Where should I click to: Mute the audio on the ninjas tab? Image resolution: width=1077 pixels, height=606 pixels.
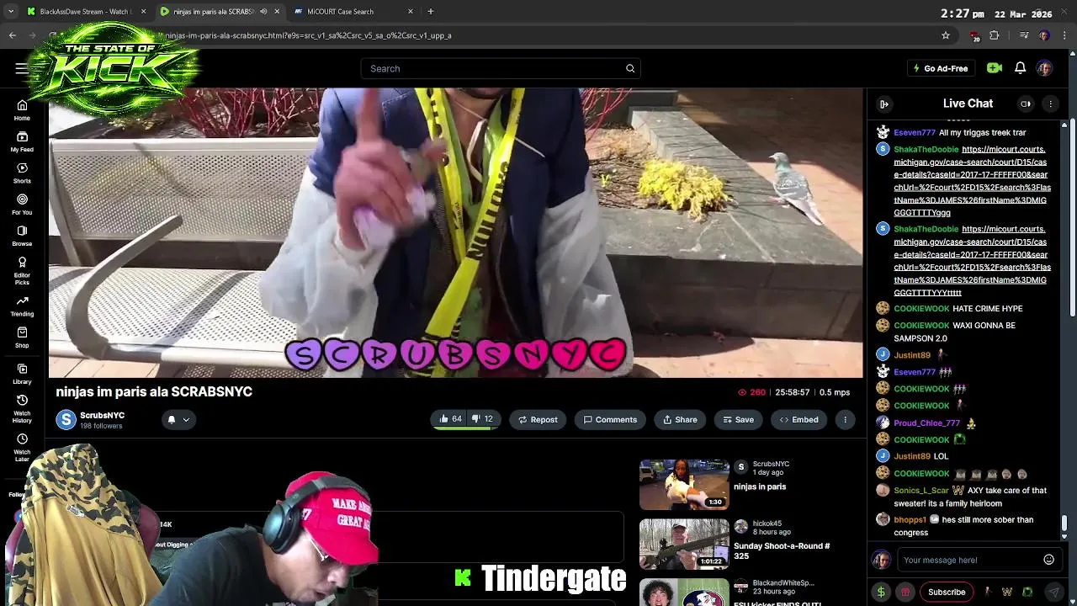[x=263, y=12]
